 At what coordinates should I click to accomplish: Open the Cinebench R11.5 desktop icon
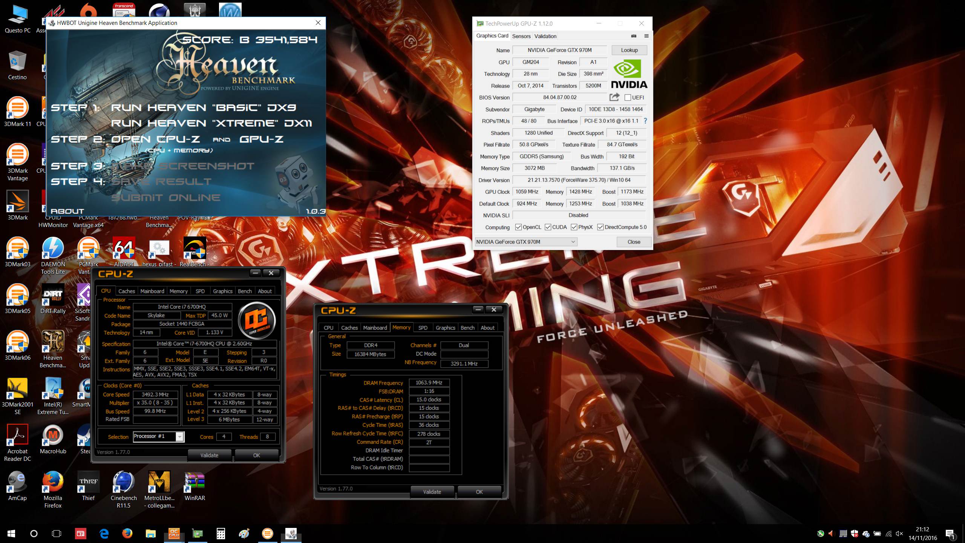[x=124, y=489]
